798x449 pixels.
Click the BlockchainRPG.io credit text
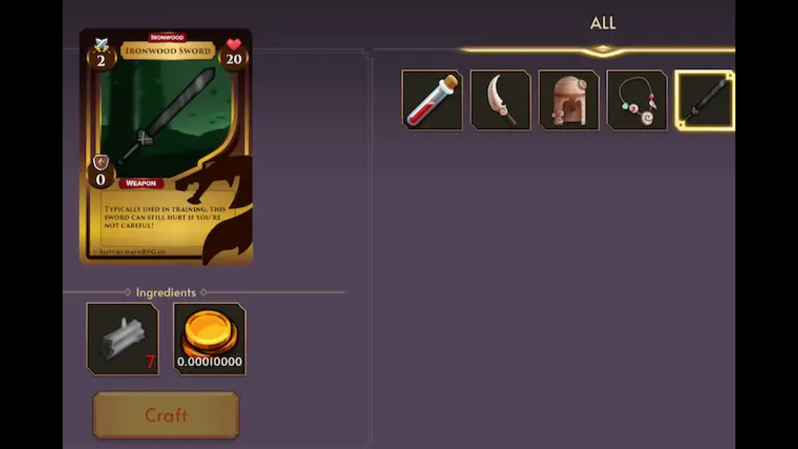pyautogui.click(x=130, y=252)
